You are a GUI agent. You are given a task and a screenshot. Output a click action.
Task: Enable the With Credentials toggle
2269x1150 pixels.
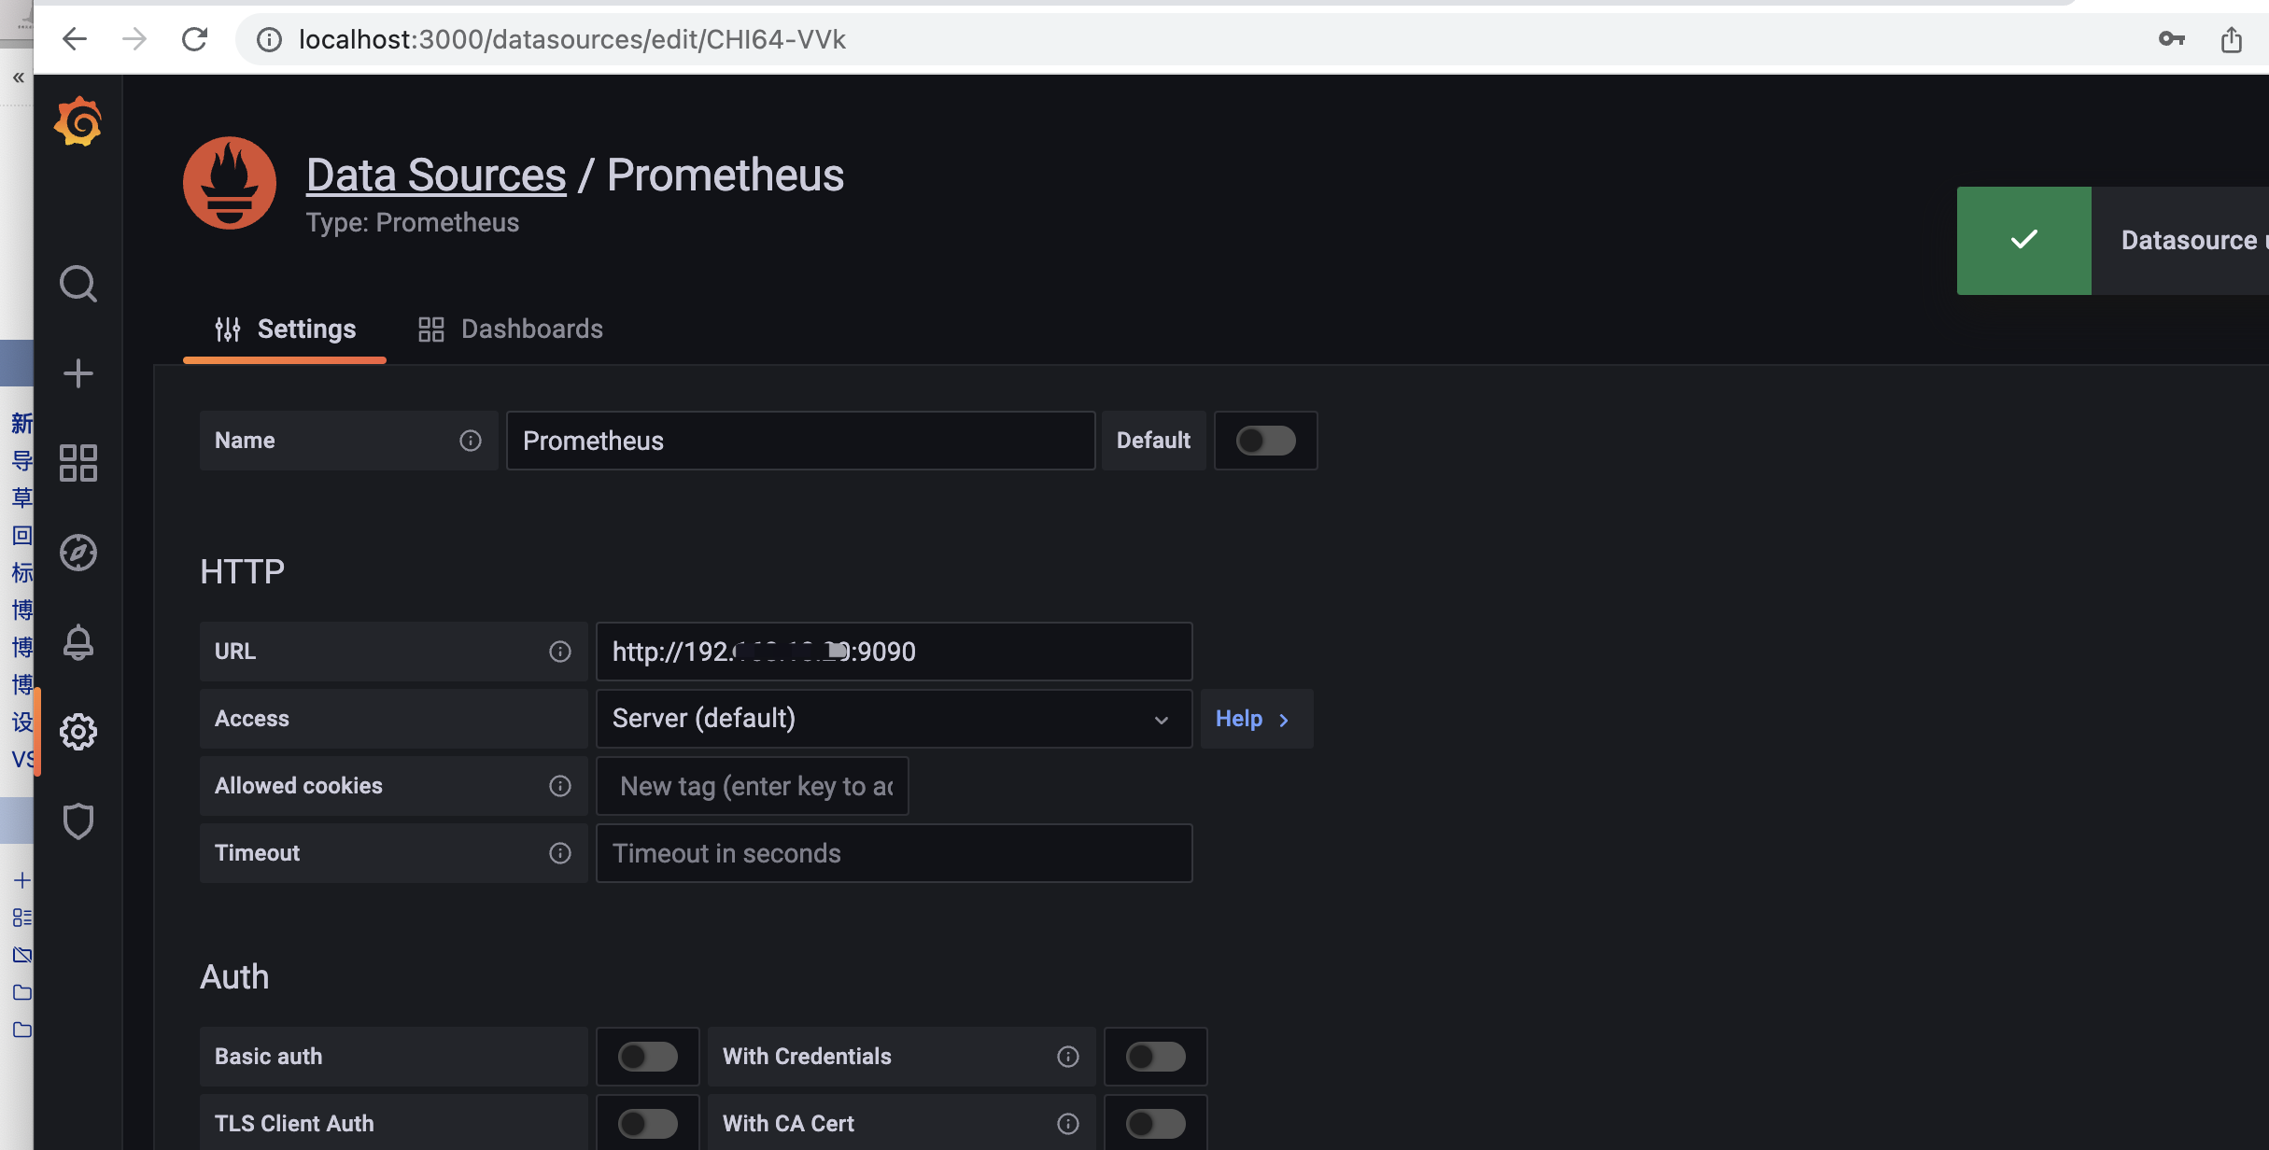(x=1155, y=1057)
